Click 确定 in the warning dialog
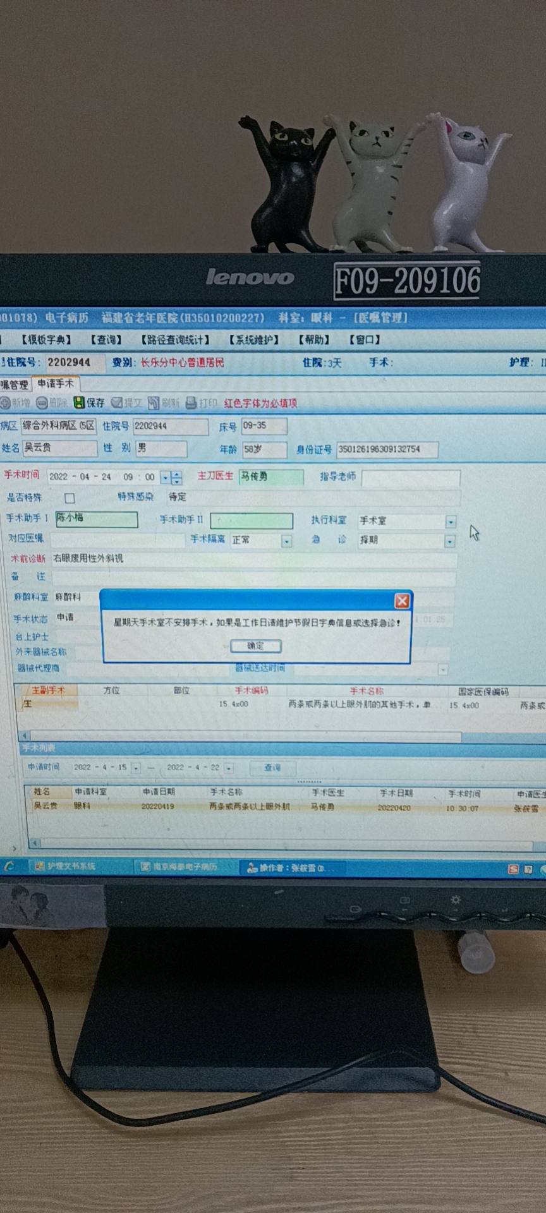546x1213 pixels. pyautogui.click(x=256, y=646)
